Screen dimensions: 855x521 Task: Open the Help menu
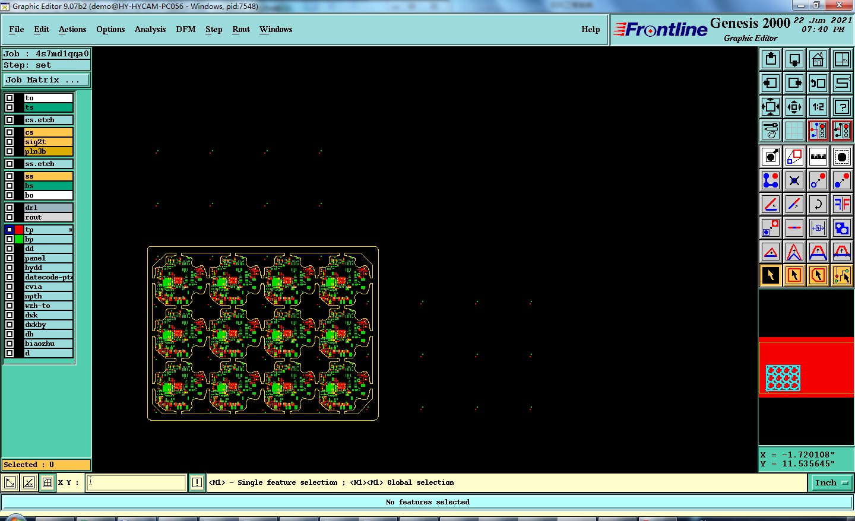click(x=591, y=29)
